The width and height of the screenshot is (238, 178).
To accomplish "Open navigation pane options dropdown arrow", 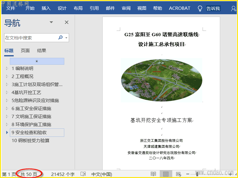I will click(51, 22).
